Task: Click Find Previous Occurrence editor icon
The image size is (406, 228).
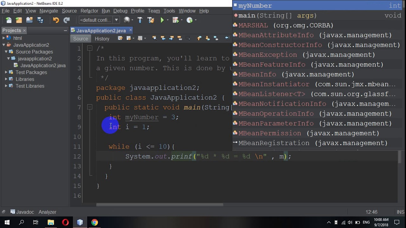Action: (x=163, y=38)
